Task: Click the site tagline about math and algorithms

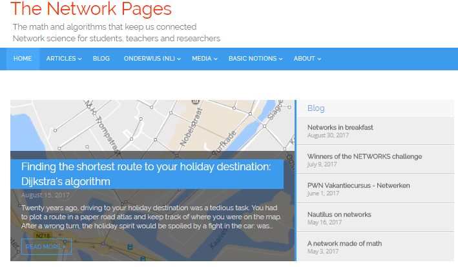Action: 105,27
